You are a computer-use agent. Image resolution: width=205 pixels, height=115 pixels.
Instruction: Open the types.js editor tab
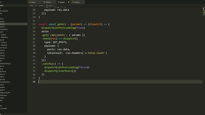pyautogui.click(x=78, y=2)
